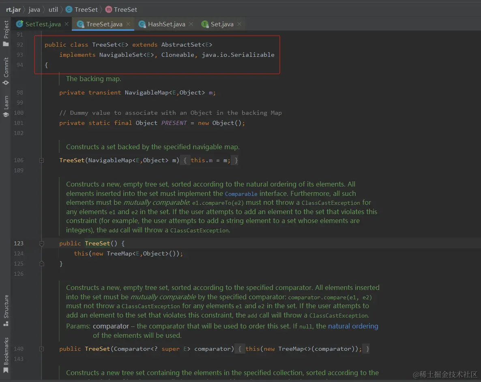Click java.io.Serializable on line 93

238,55
